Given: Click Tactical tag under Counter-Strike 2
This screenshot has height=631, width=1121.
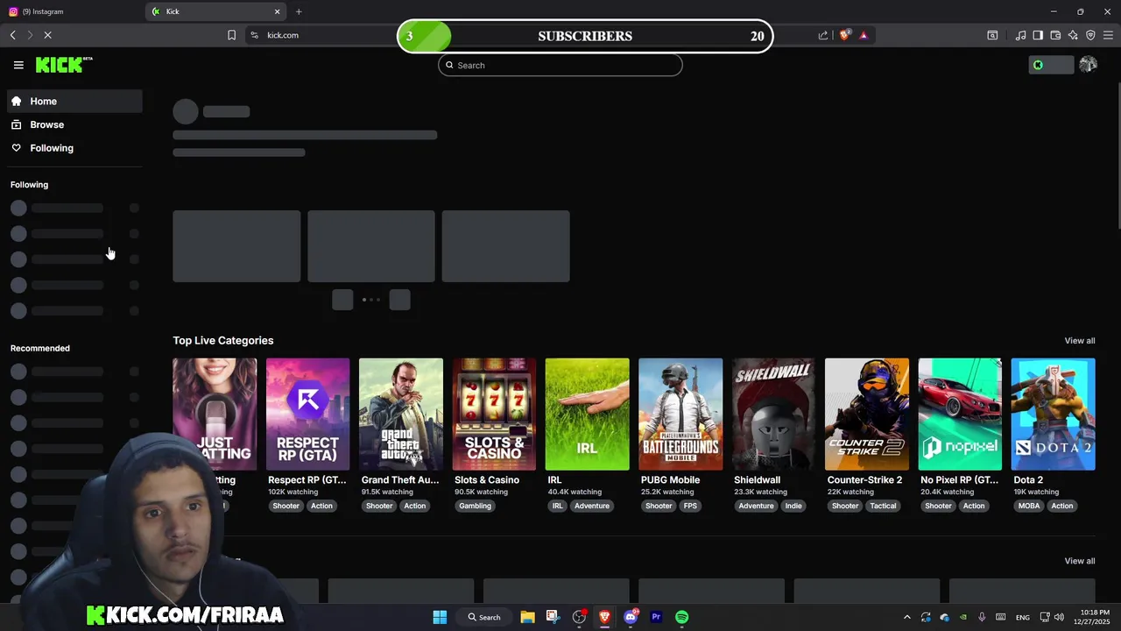Looking at the screenshot, I should pyautogui.click(x=883, y=506).
